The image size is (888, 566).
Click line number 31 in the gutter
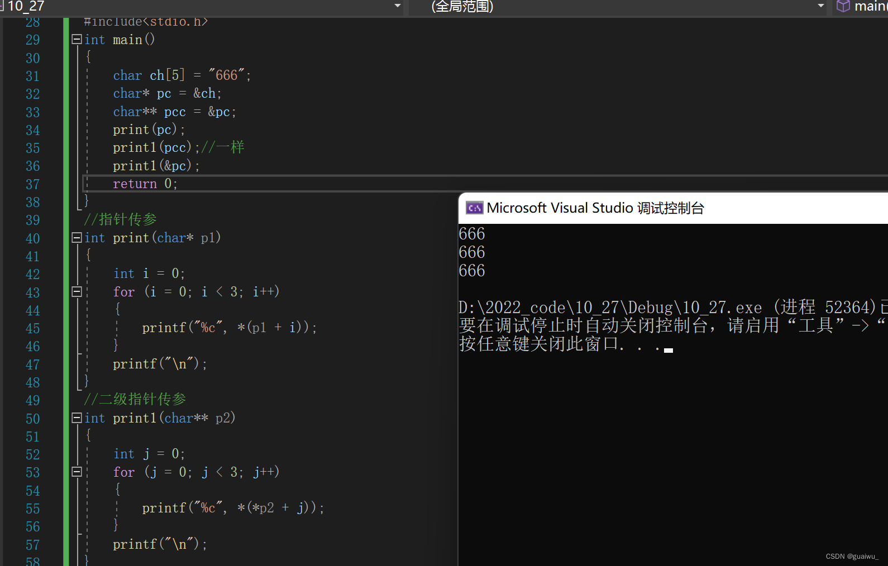(33, 76)
